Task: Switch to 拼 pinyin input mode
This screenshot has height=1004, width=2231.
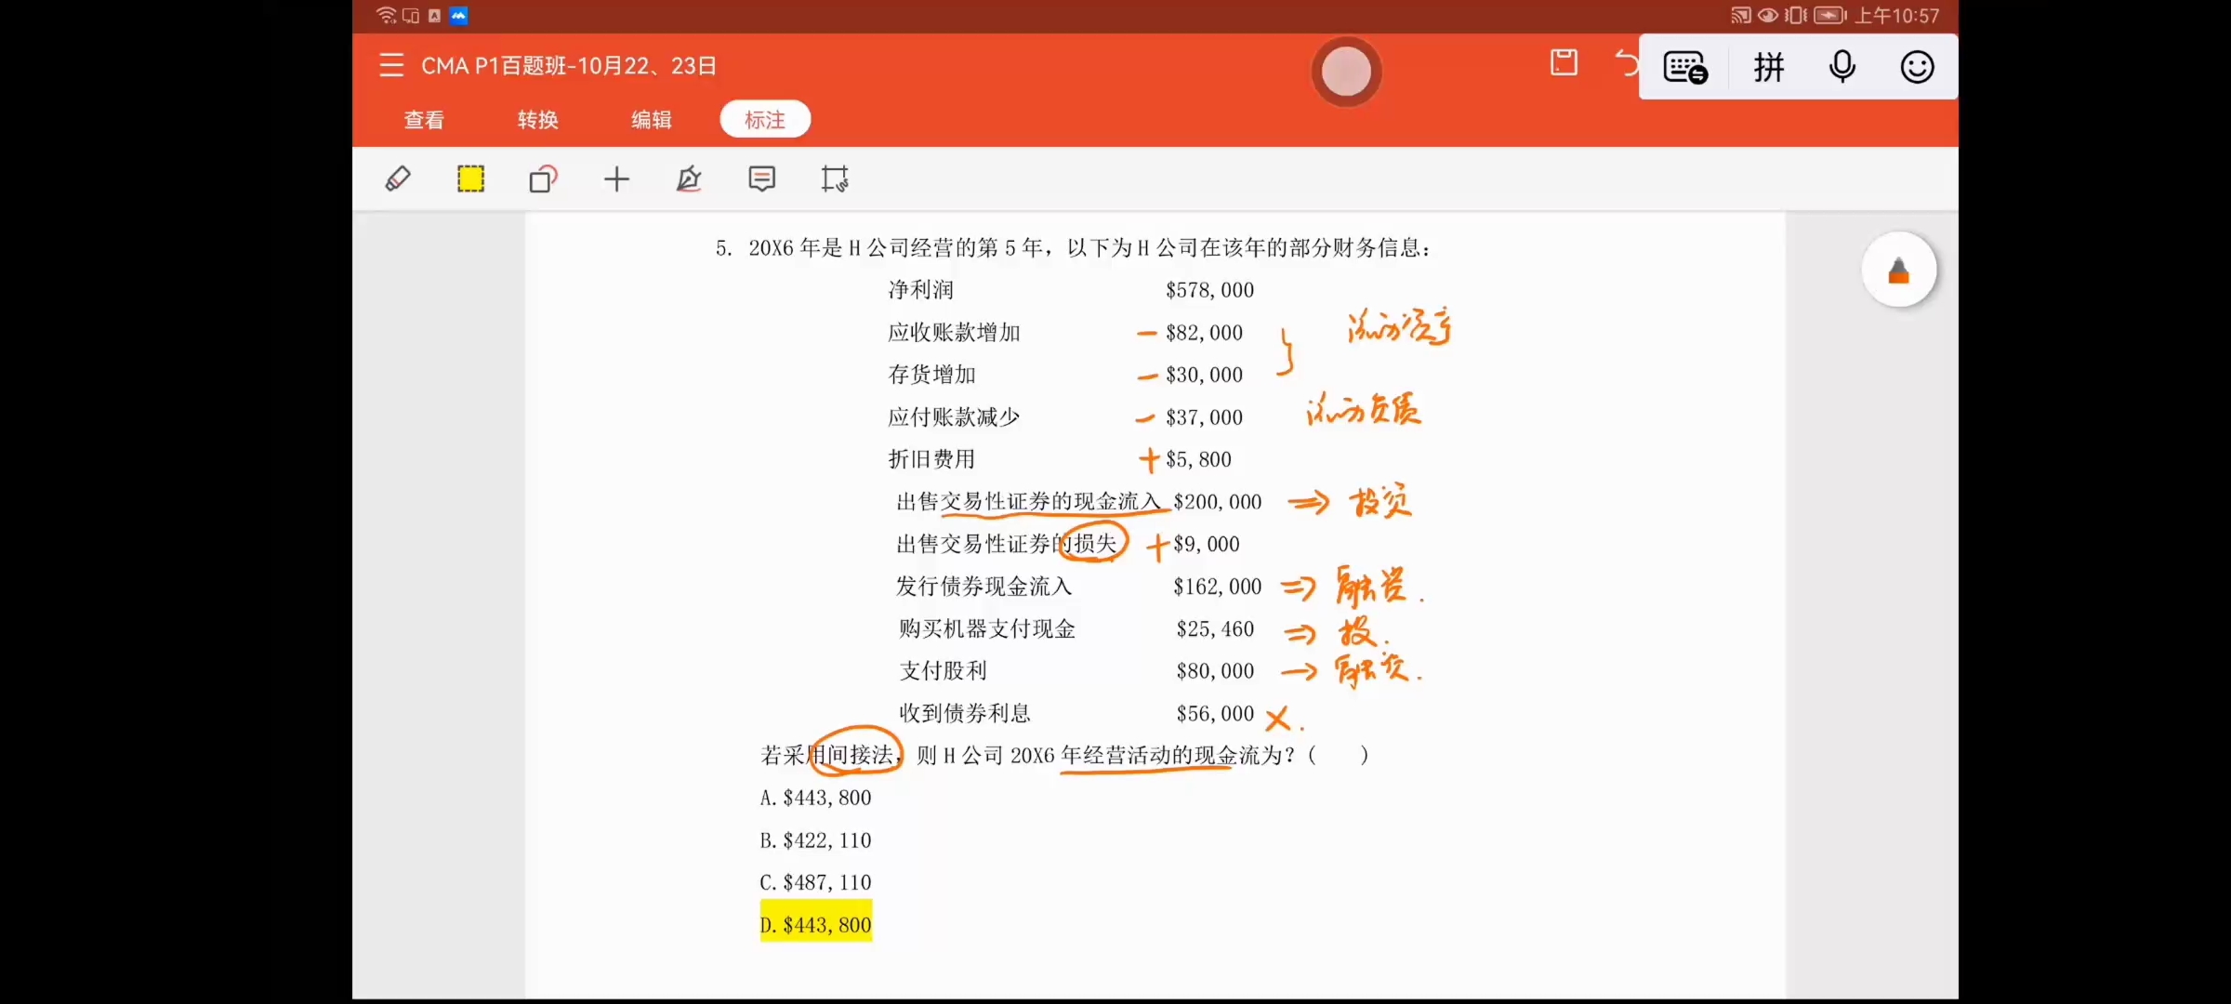Action: [1768, 67]
